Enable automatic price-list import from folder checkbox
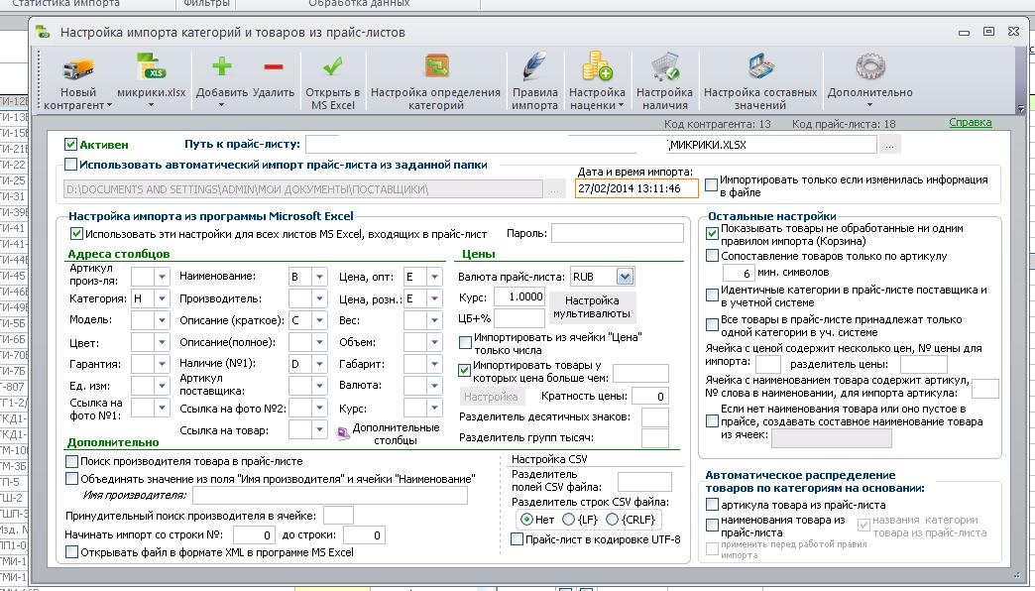The width and height of the screenshot is (1035, 591). pos(70,165)
